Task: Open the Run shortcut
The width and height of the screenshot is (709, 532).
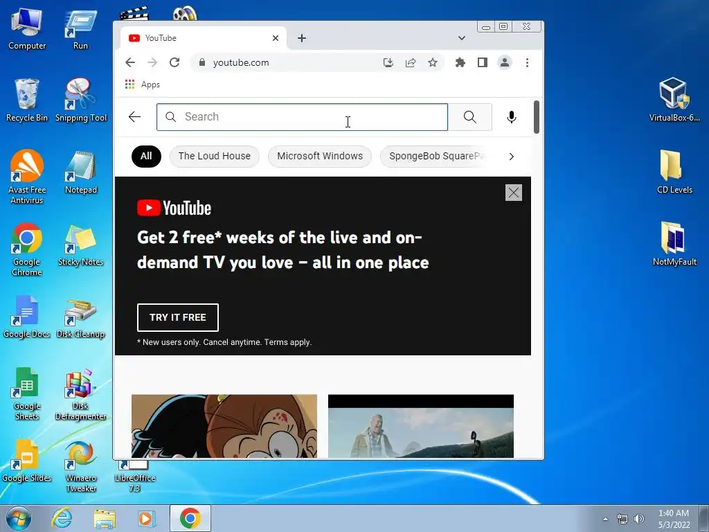Action: [x=80, y=29]
